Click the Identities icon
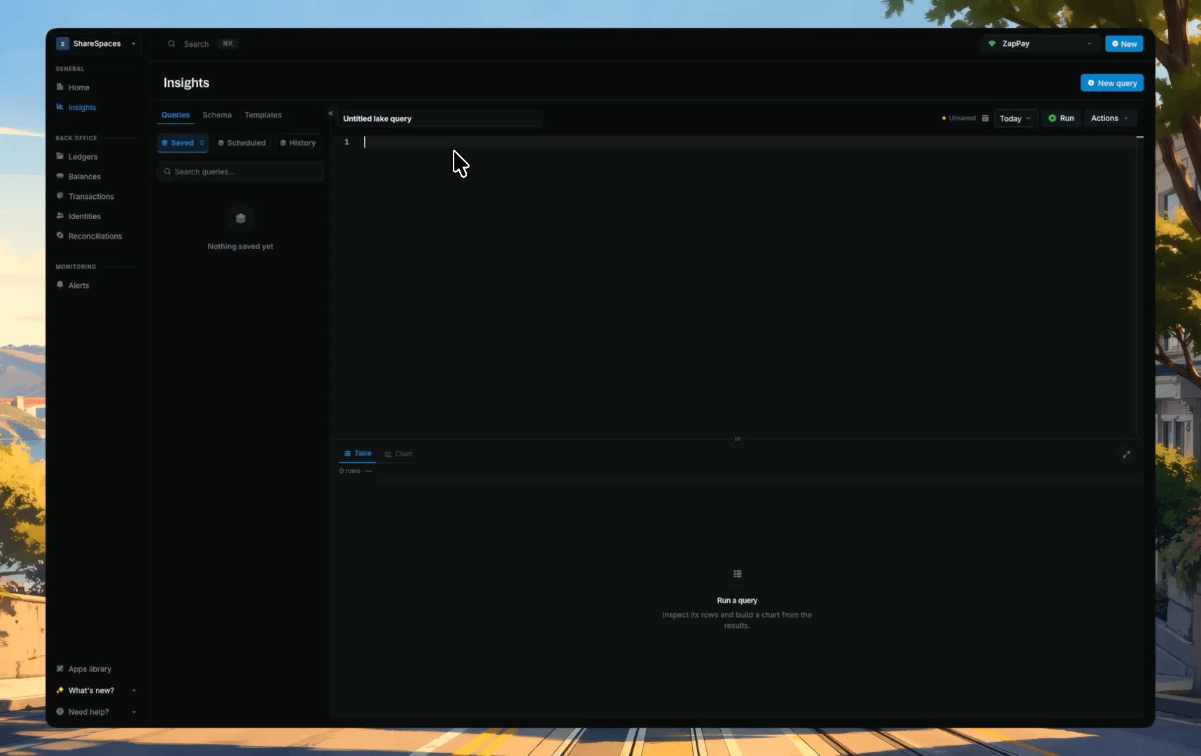Screen dimensions: 1201x756 pyautogui.click(x=60, y=216)
